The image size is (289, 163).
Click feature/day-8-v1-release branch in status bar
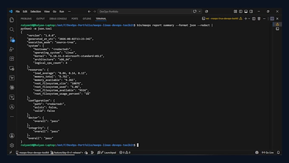[x=67, y=152]
